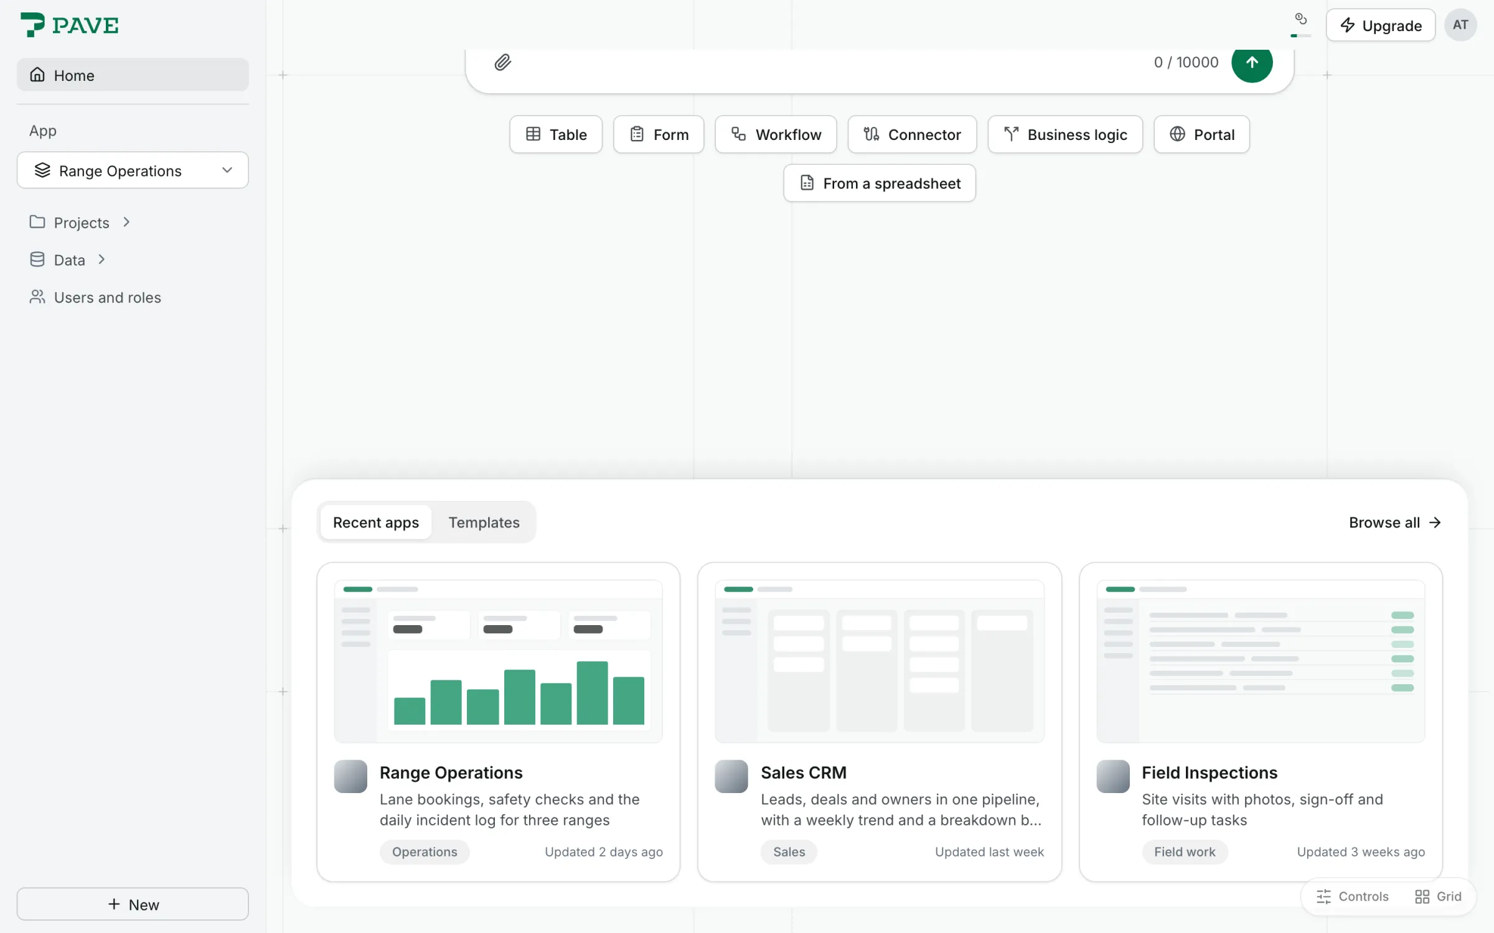Follow the Browse all link
1494x933 pixels.
coord(1394,522)
